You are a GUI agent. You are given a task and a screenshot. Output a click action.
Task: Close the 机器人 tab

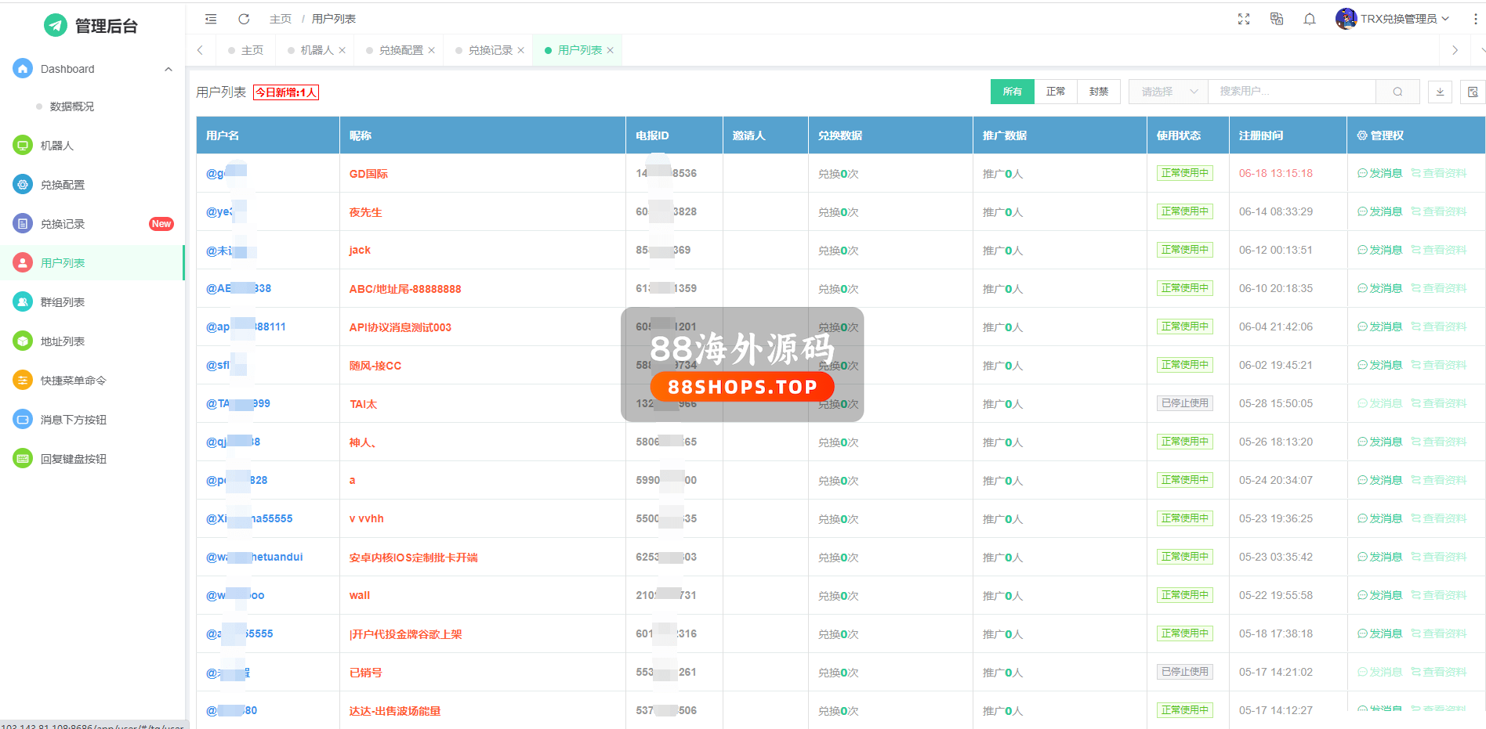343,50
